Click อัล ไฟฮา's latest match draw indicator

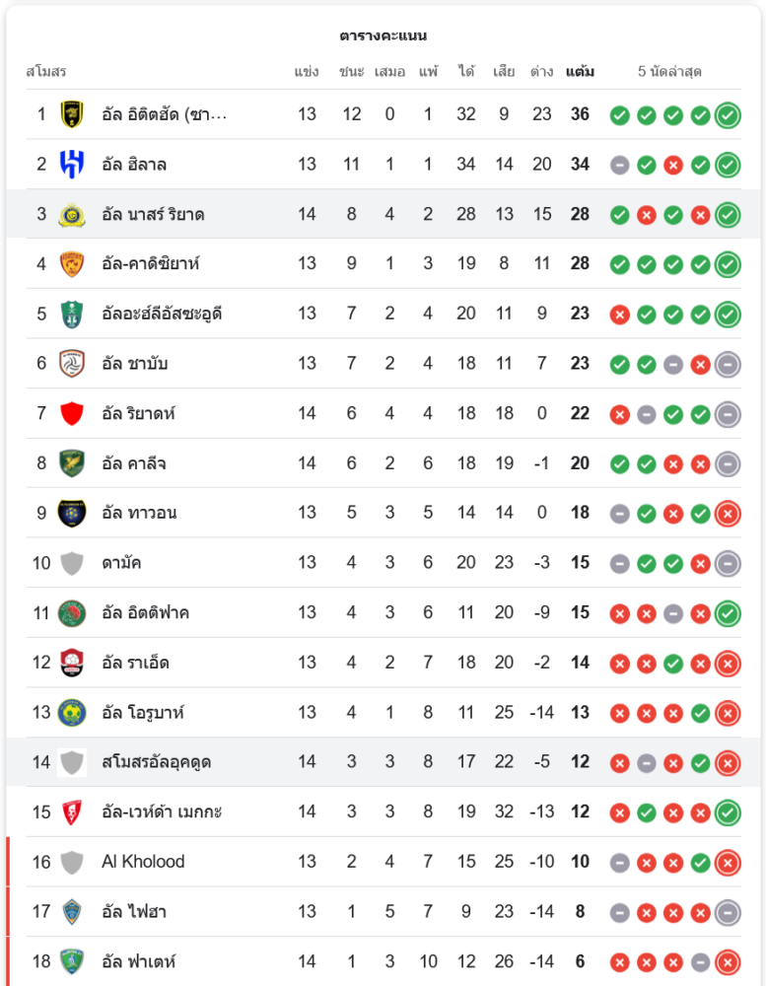click(x=728, y=911)
